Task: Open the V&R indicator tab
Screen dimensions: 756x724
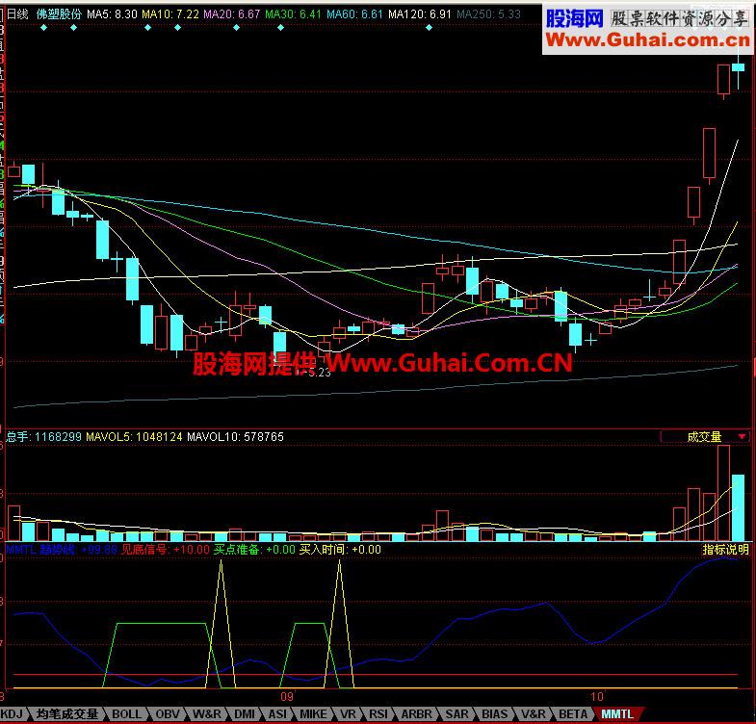Action: (534, 713)
